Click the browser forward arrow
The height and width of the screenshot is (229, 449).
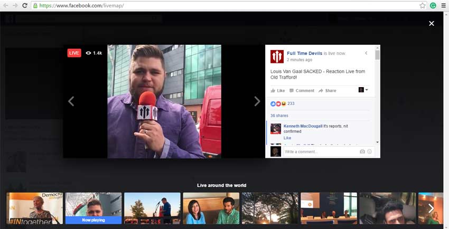[15, 5]
